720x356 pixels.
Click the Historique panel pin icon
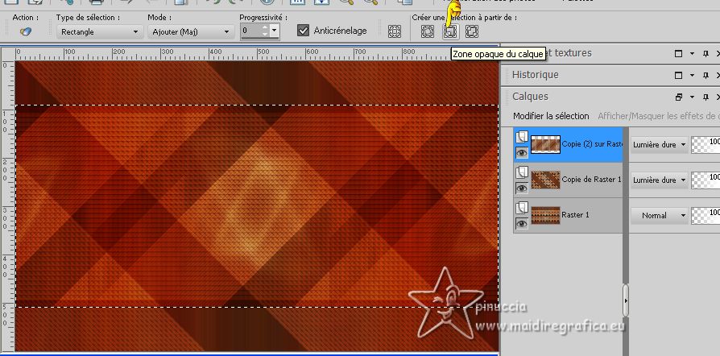point(706,75)
